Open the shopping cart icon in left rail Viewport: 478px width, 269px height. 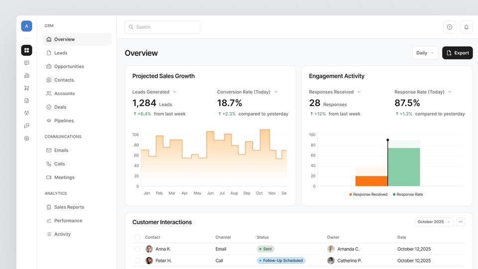26,88
